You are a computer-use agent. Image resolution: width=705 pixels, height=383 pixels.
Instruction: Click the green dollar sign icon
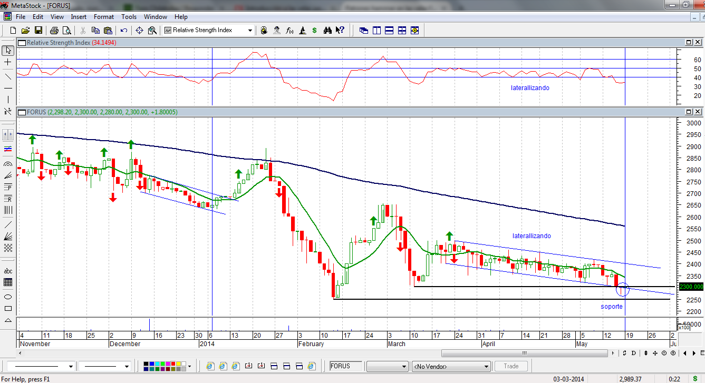(314, 31)
